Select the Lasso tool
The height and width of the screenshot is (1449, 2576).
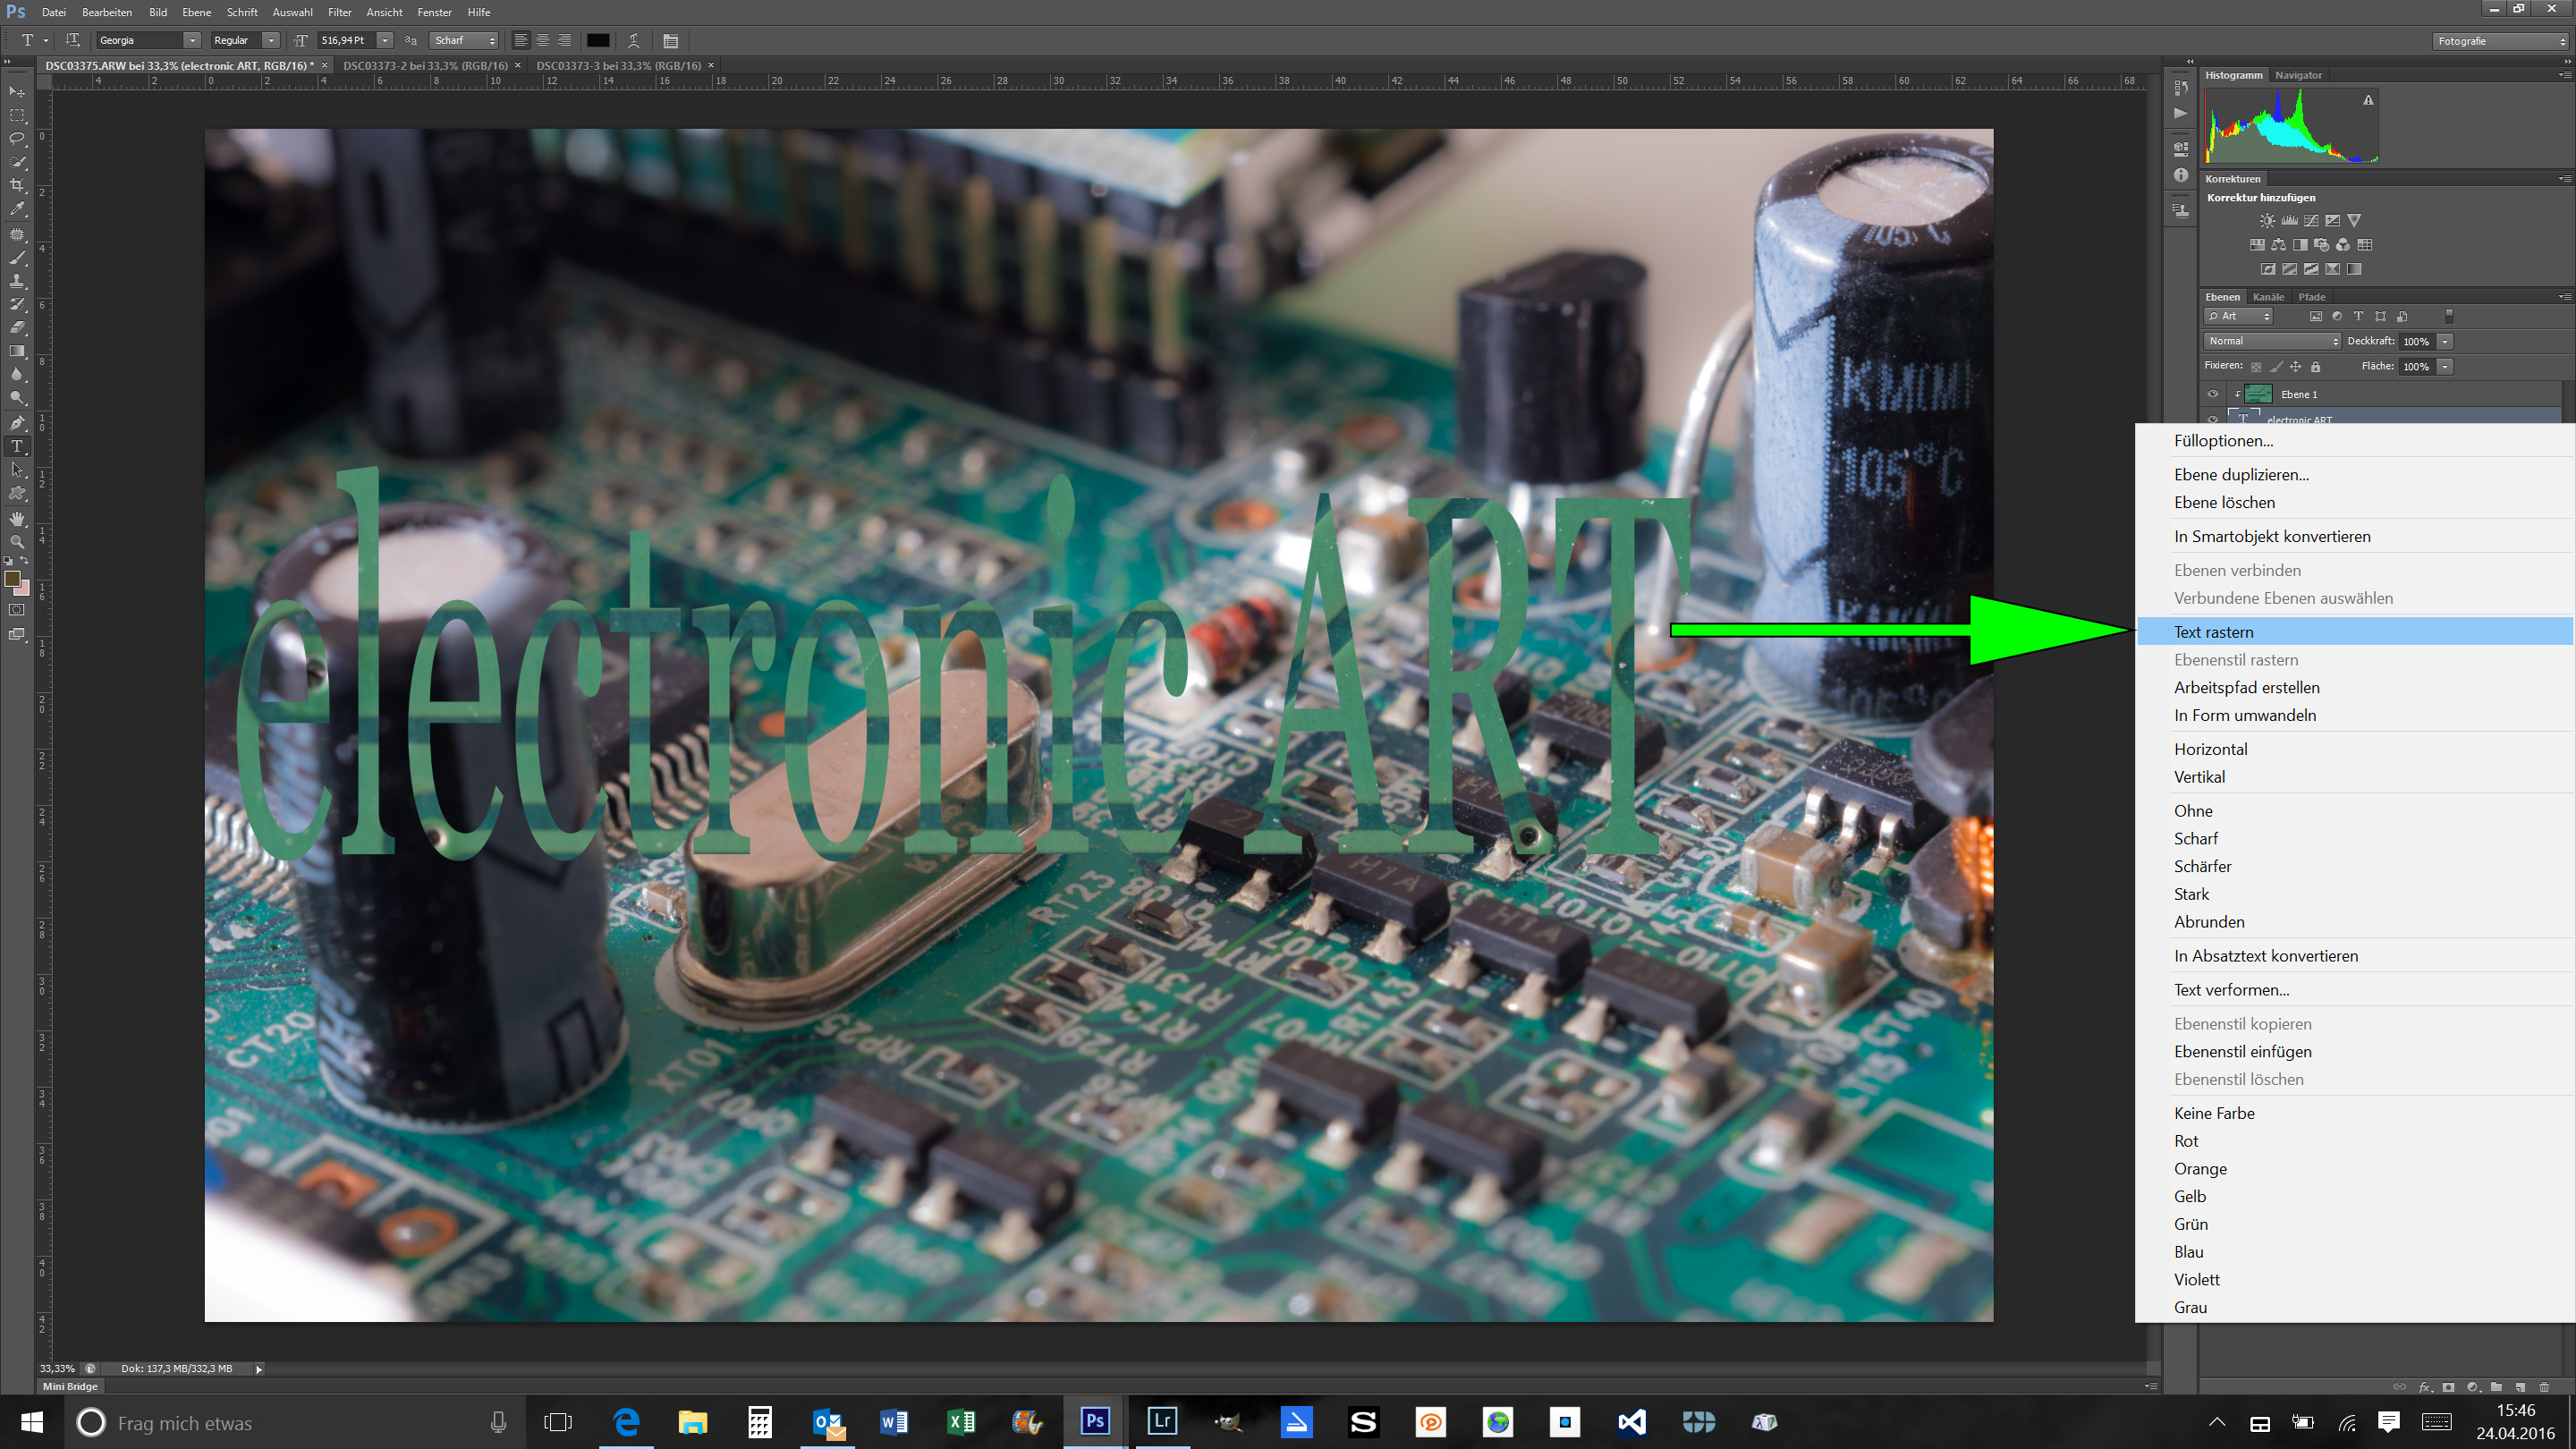(x=17, y=138)
